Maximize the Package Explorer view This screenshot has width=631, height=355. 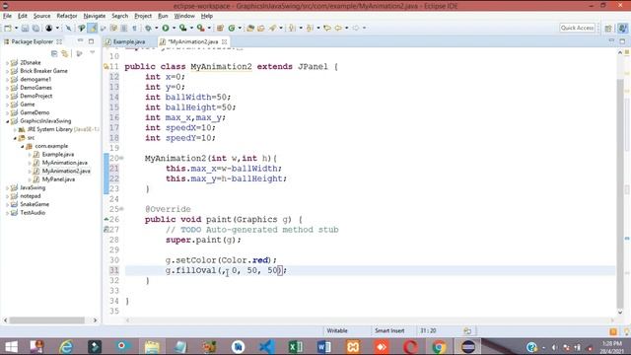(x=91, y=41)
